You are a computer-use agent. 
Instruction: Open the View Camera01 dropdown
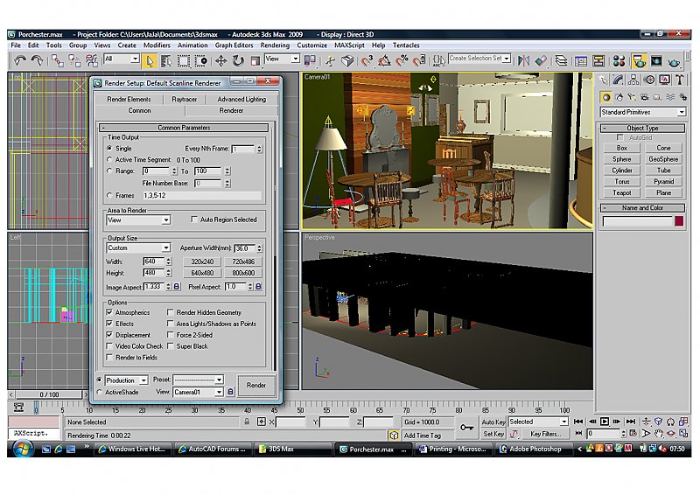pyautogui.click(x=199, y=392)
